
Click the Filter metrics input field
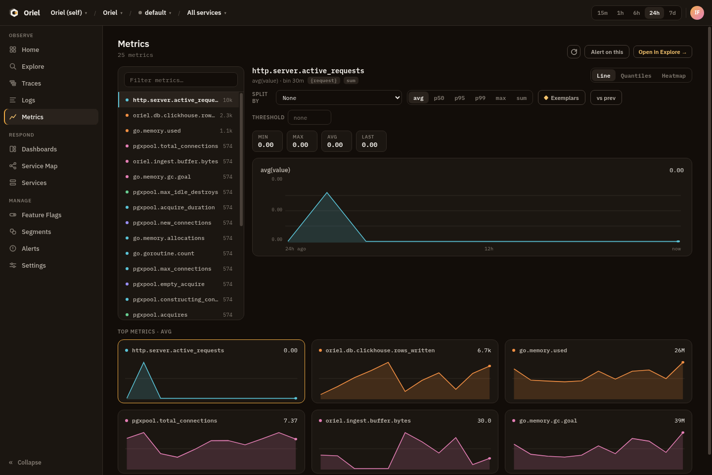[181, 80]
